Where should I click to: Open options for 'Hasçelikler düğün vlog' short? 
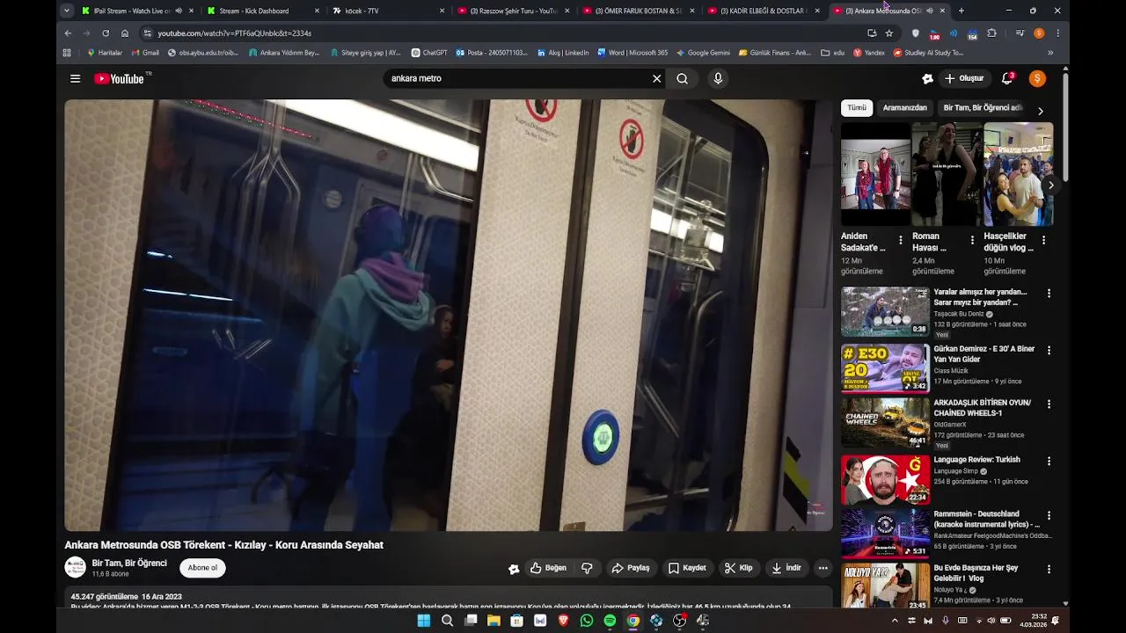point(1043,240)
